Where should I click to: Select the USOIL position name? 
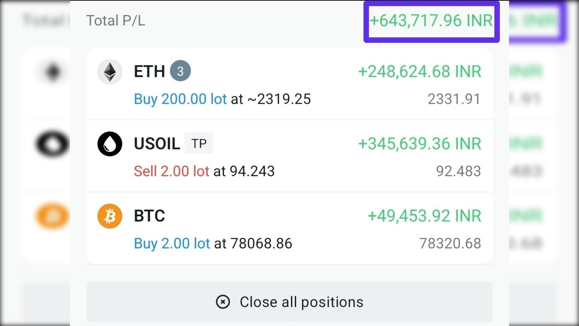pos(157,144)
